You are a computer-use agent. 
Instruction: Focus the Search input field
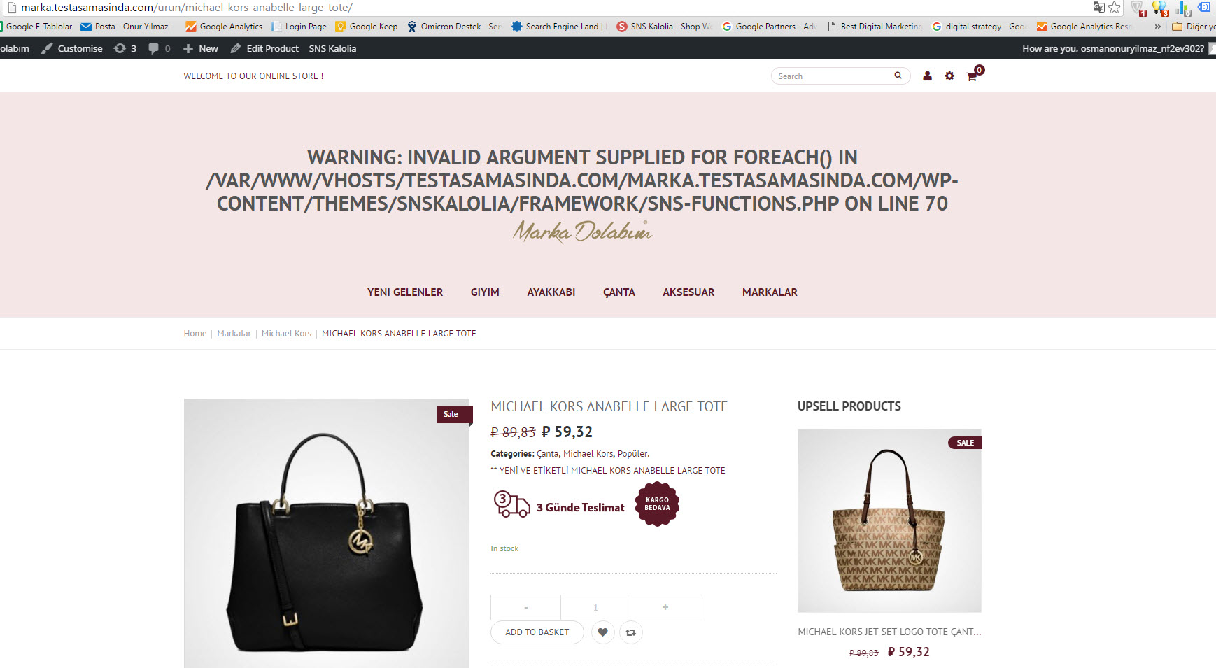tap(833, 76)
